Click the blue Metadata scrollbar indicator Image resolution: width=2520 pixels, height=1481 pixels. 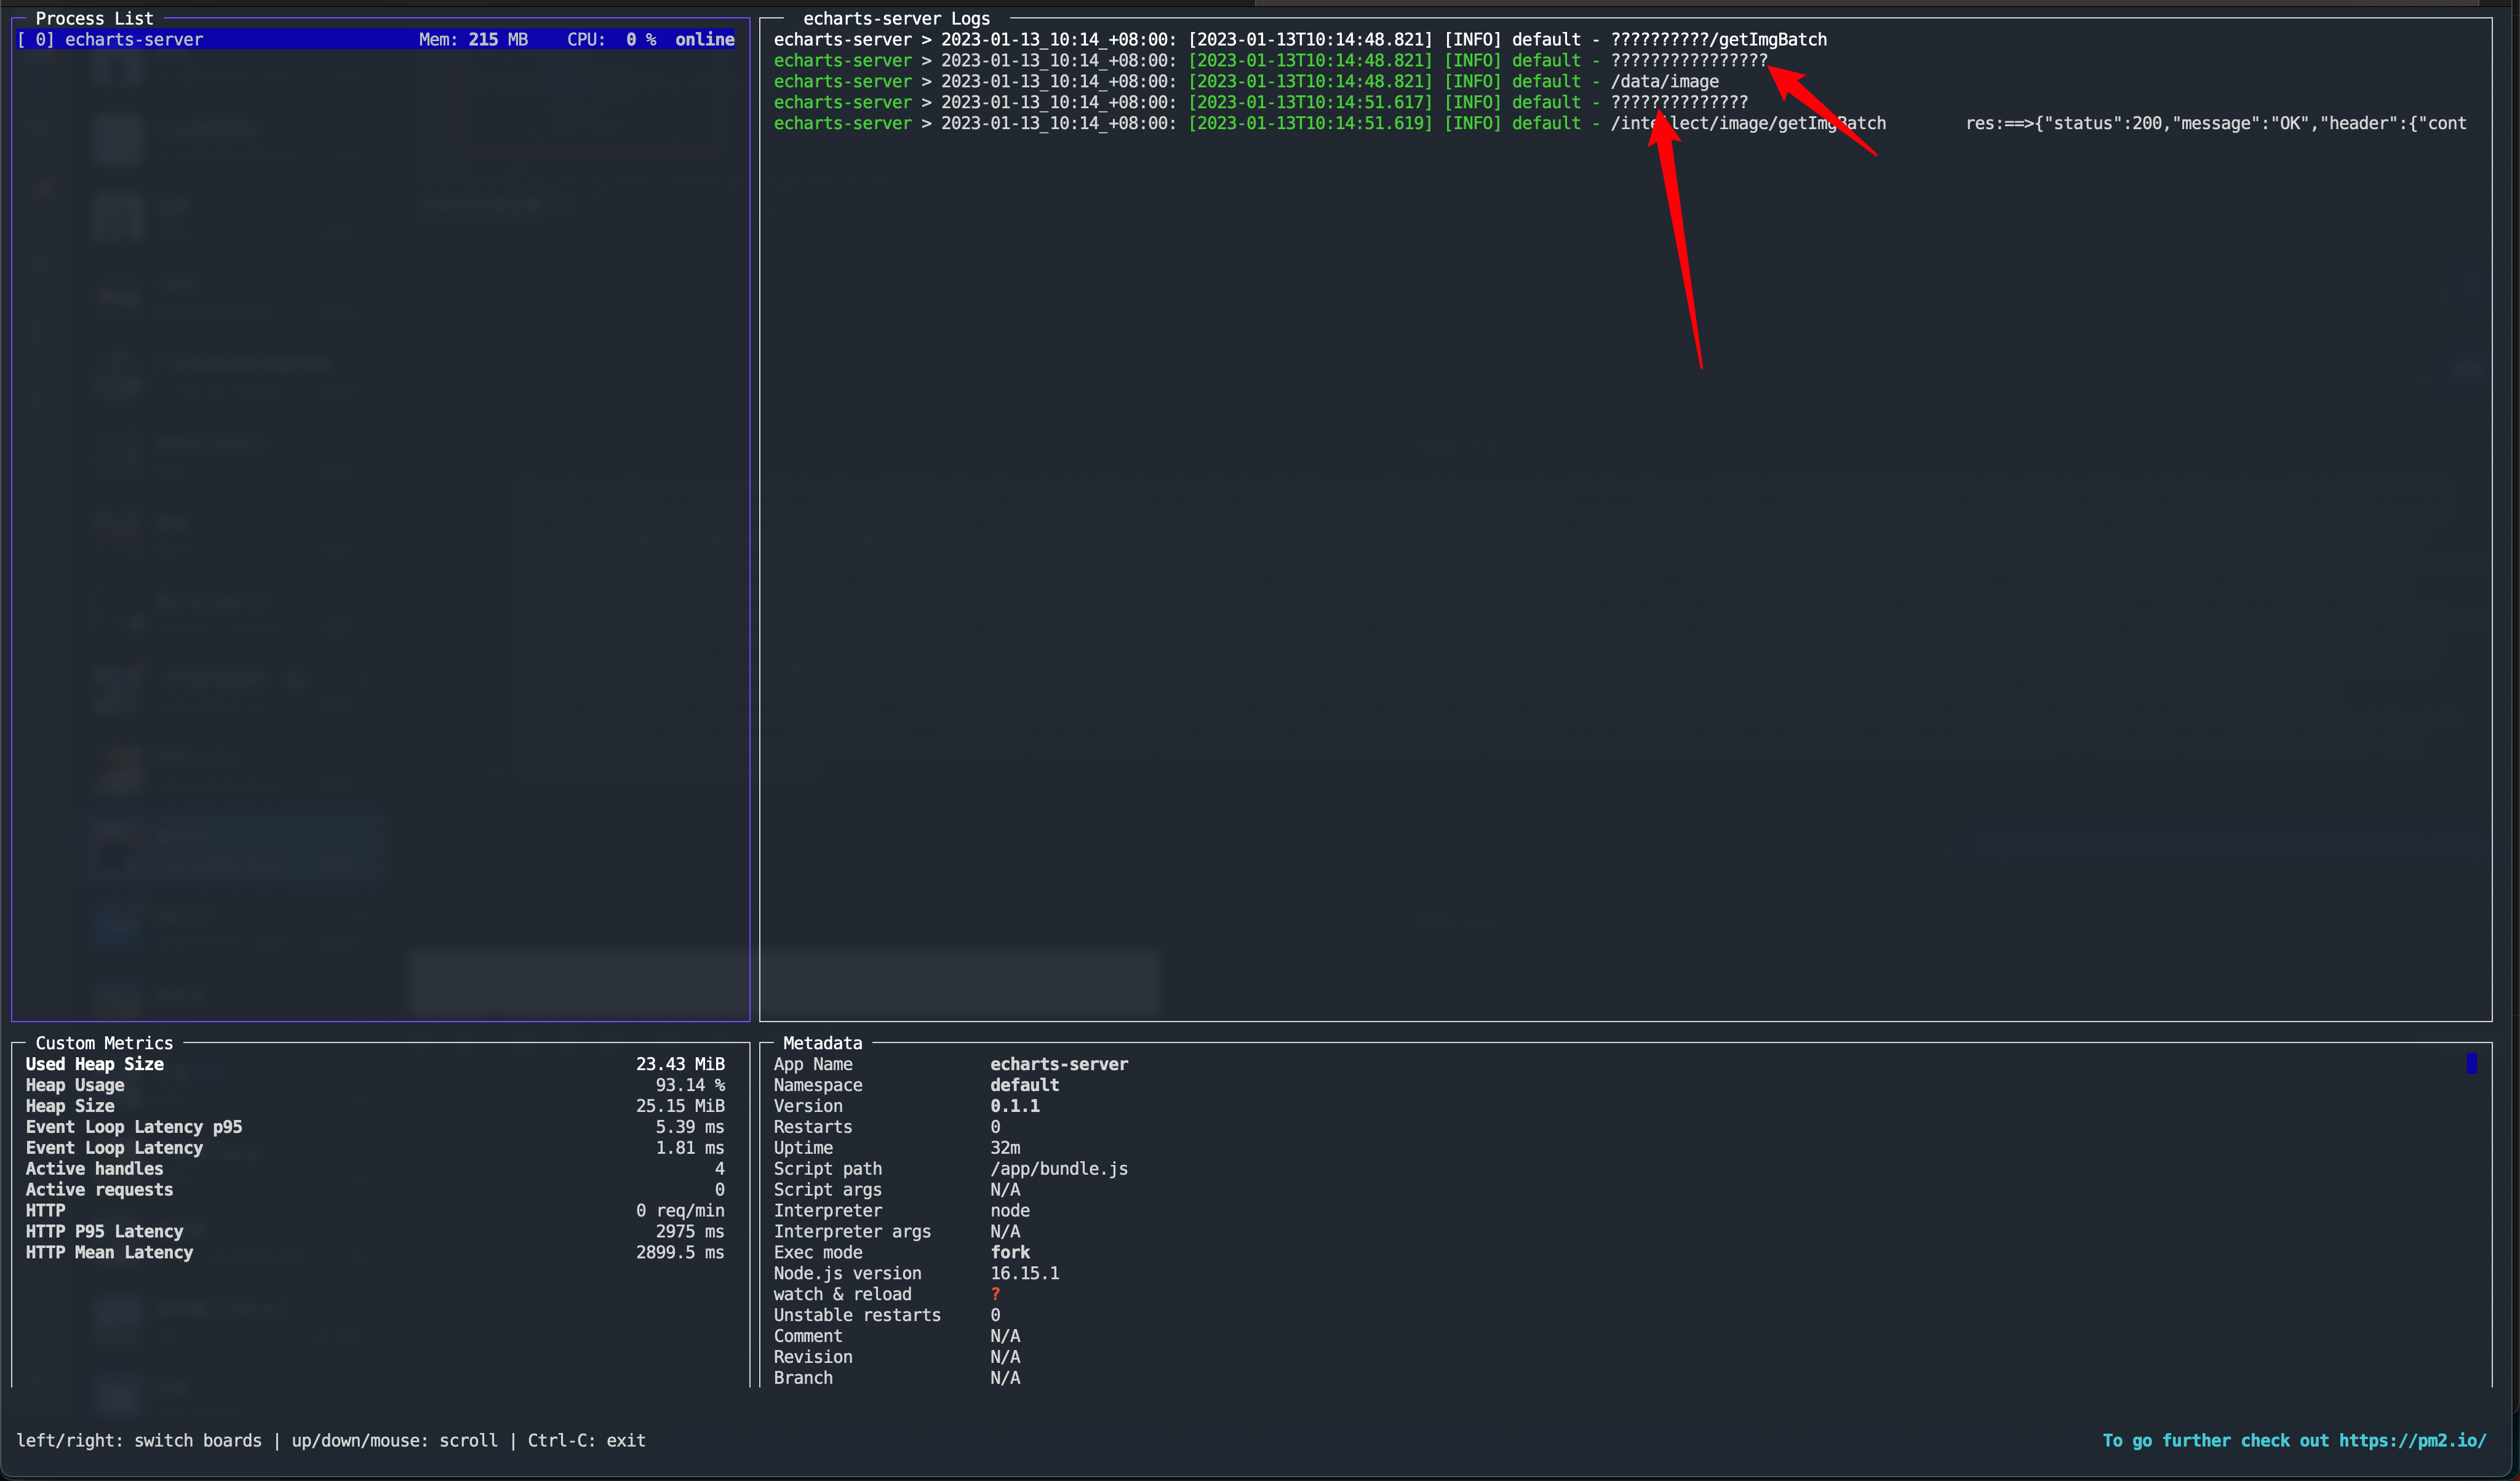(x=2471, y=1063)
